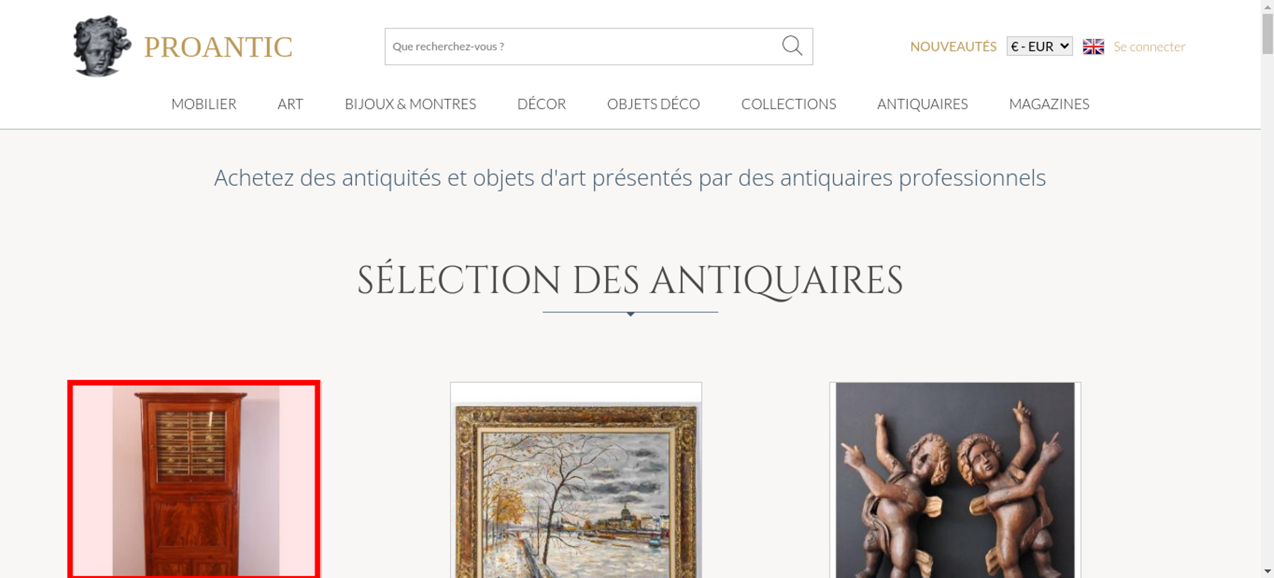This screenshot has width=1274, height=578.
Task: Visit the ANTIQUAIRES section
Action: point(922,104)
